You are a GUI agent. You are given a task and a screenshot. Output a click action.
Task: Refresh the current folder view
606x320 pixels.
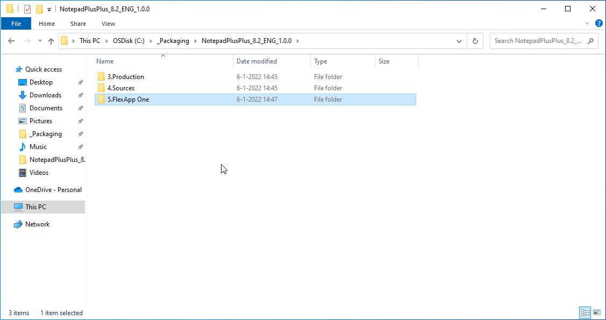click(x=475, y=41)
